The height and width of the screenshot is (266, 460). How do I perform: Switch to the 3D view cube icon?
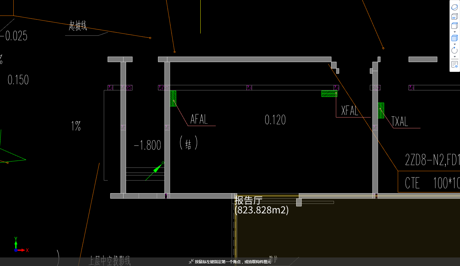[x=454, y=16]
